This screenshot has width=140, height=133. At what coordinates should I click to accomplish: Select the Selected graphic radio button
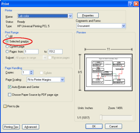pyautogui.click(x=7, y=42)
